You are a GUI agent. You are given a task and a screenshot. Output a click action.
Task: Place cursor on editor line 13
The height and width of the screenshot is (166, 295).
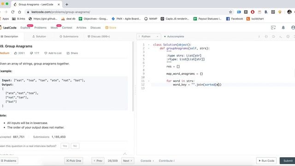tap(223, 88)
